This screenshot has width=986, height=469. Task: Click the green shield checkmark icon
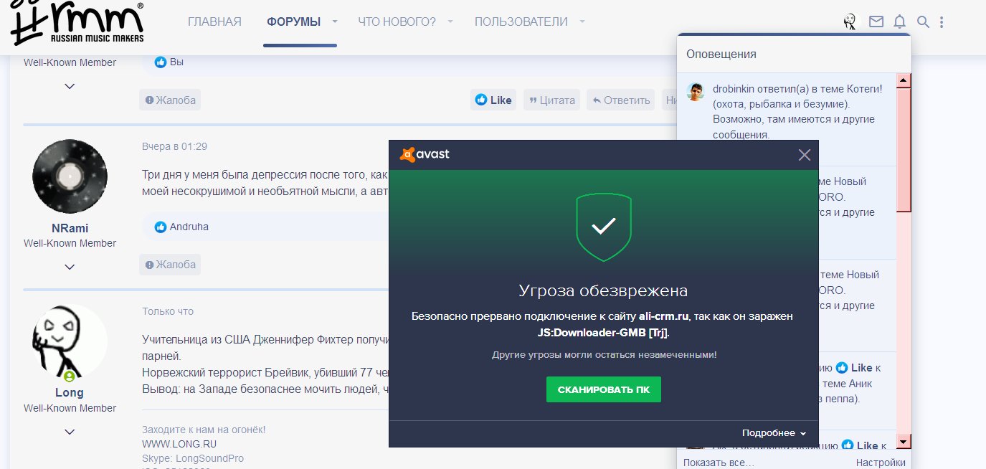pos(604,227)
